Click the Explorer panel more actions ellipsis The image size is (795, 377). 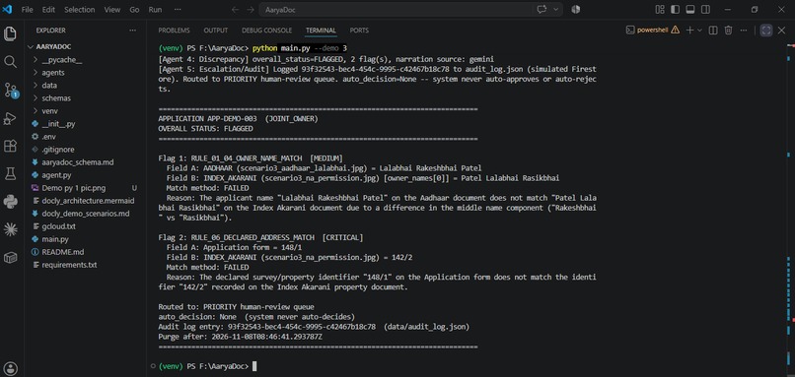[133, 31]
